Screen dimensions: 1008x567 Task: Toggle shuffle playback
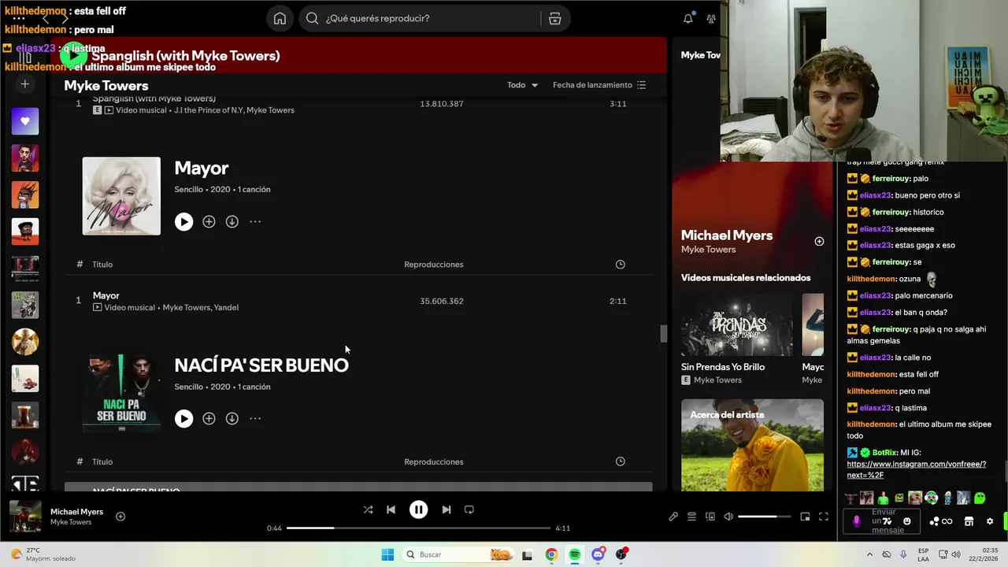coord(368,510)
